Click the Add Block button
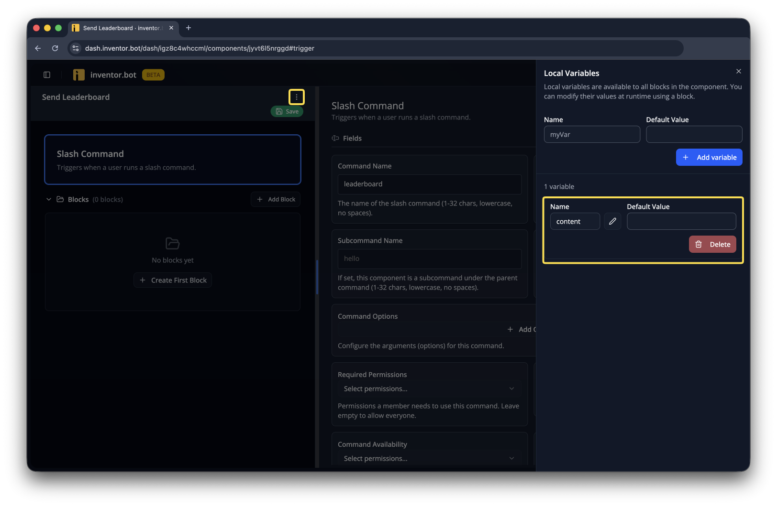The height and width of the screenshot is (507, 777). point(276,199)
